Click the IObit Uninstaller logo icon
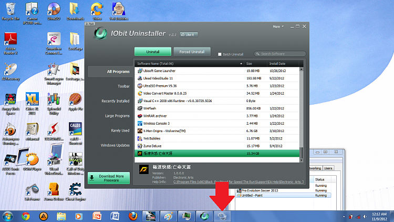This screenshot has width=394, height=222. [100, 33]
